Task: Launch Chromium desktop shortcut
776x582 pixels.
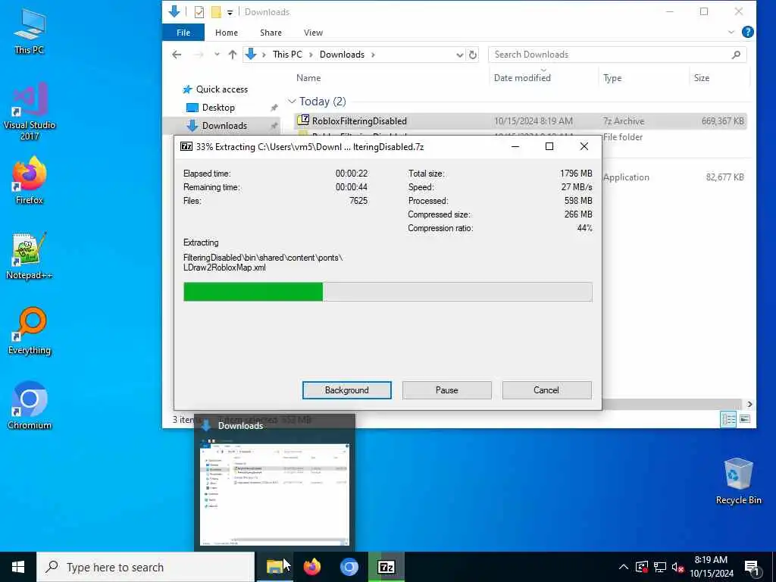Action: (x=30, y=406)
